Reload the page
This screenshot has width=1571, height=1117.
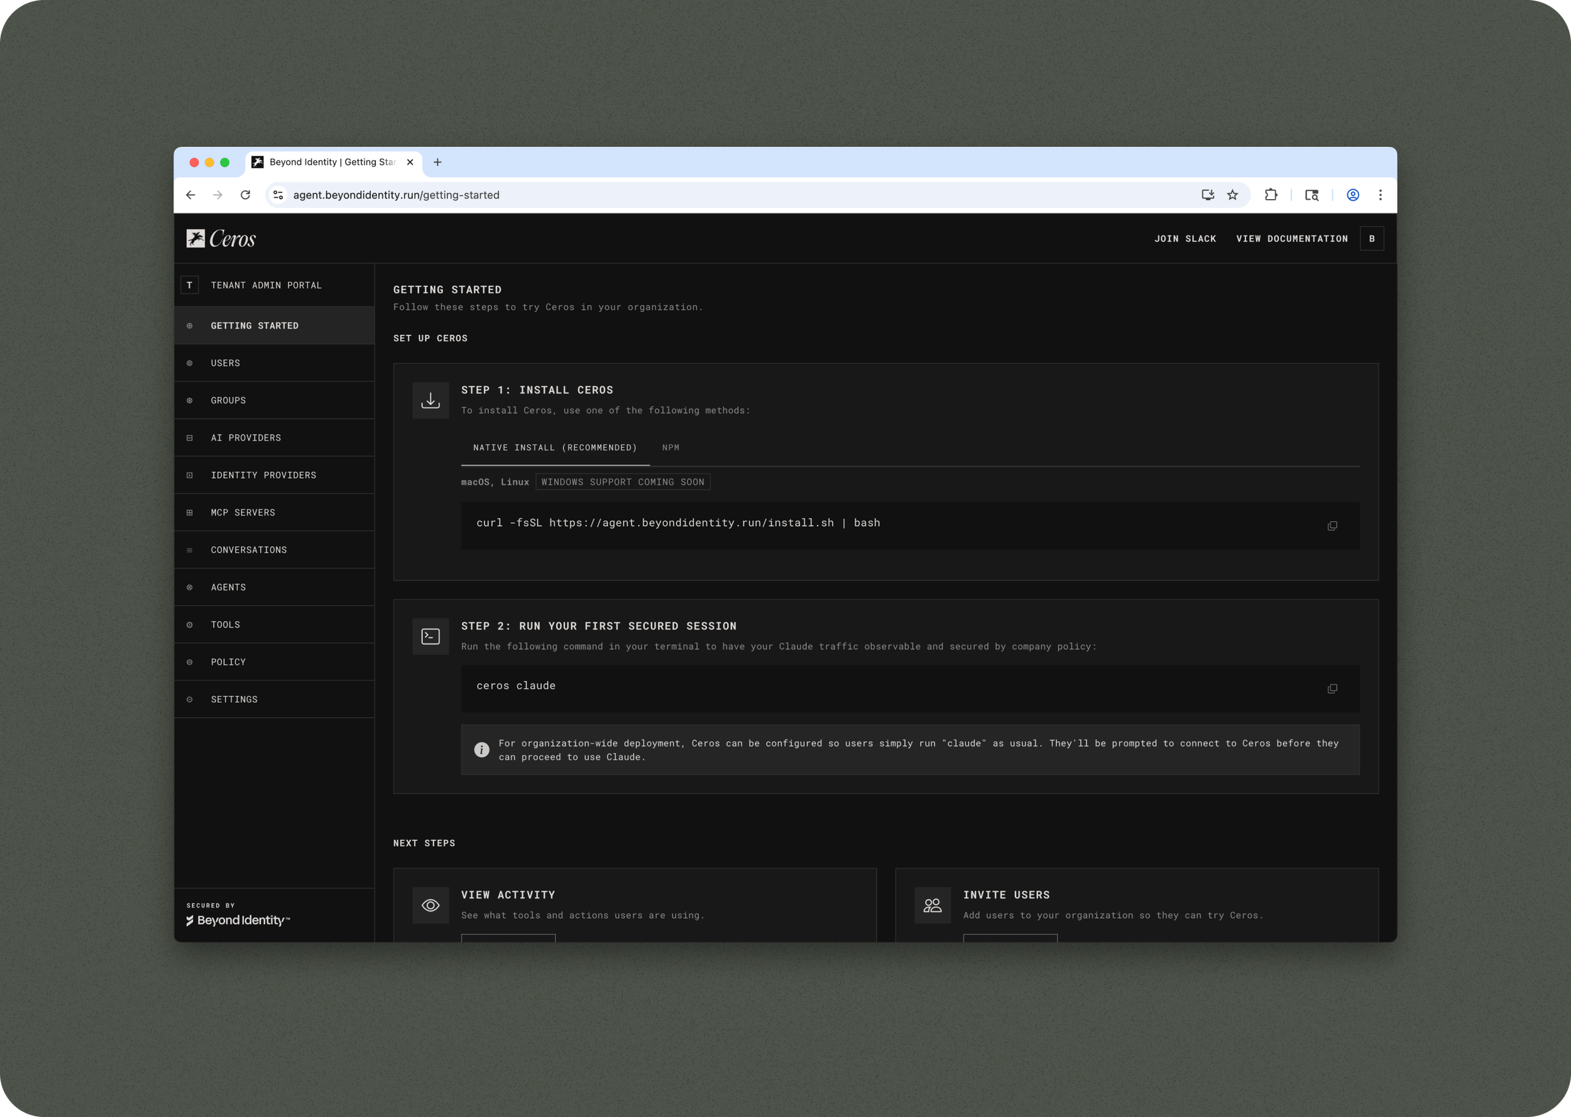245,195
